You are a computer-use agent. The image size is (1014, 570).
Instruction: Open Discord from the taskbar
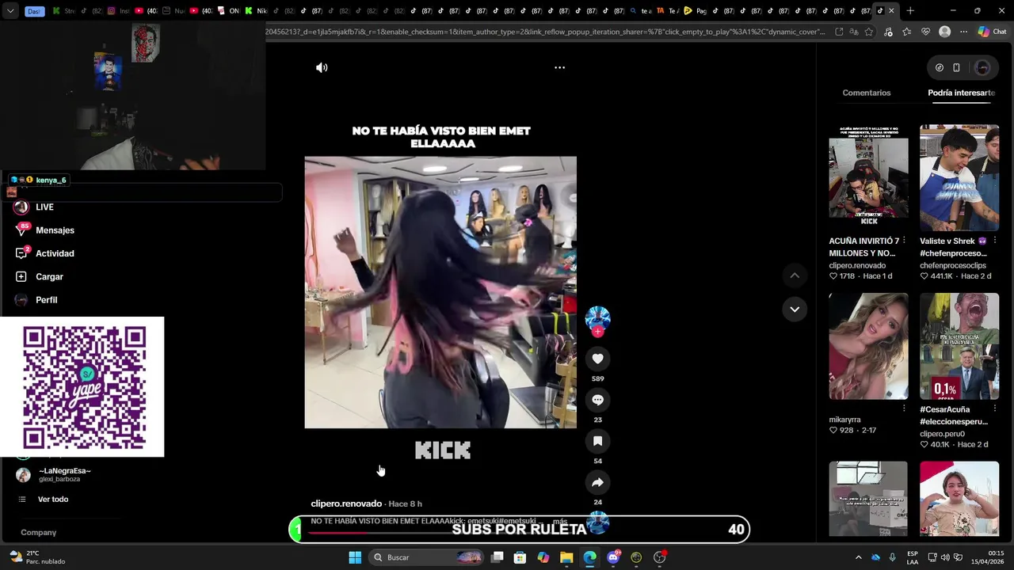point(613,557)
